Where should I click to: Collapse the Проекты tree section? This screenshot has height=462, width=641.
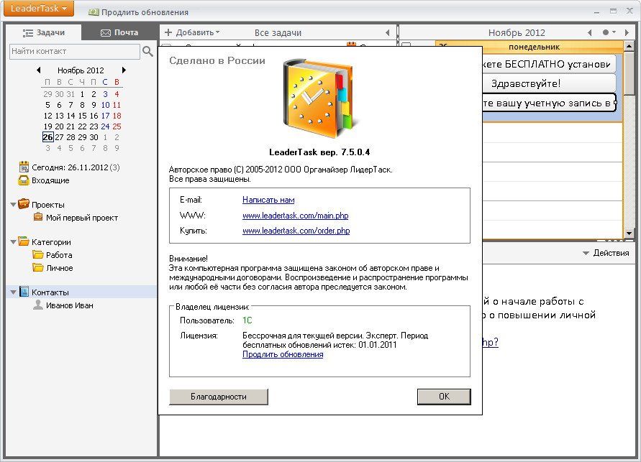click(x=14, y=205)
